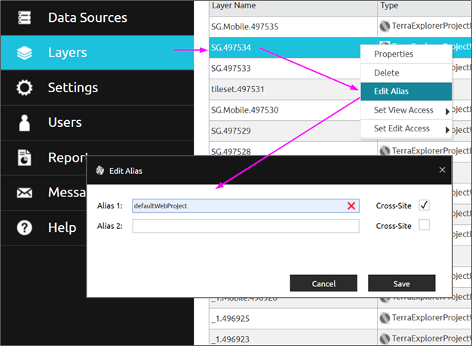The width and height of the screenshot is (472, 346).
Task: Go to the Users section
Action: click(97, 123)
